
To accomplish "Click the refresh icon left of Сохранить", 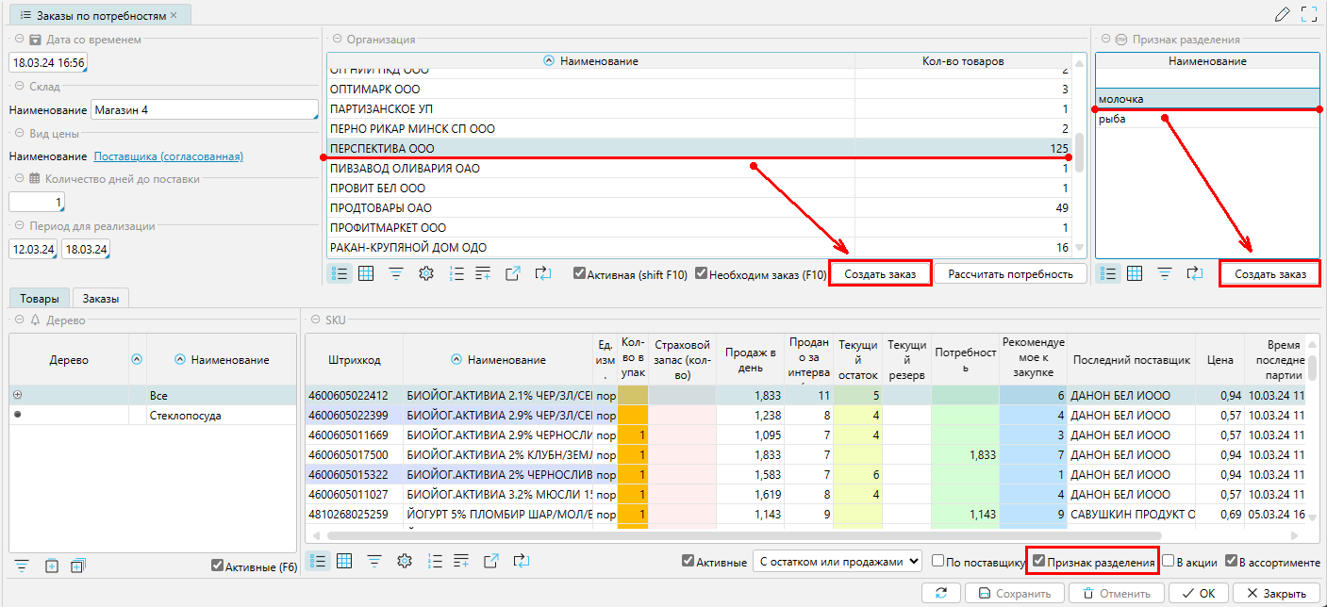I will pos(940,594).
